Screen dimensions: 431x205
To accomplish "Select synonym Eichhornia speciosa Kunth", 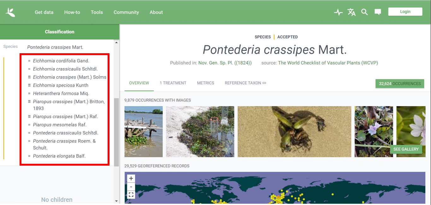I will click(x=61, y=85).
